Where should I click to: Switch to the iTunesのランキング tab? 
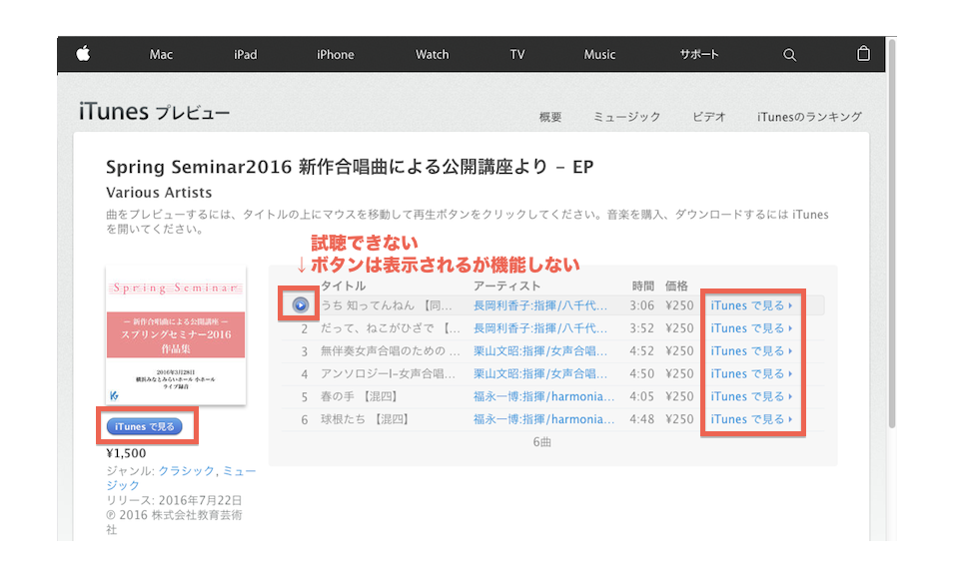809,117
